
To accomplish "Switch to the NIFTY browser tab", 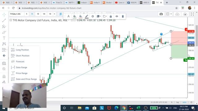I will 70,2.
